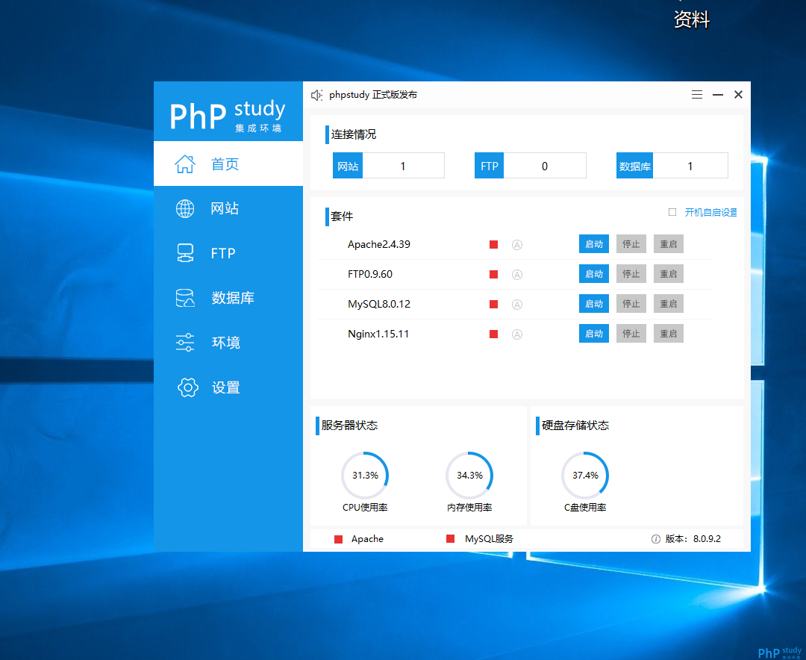Stop Apache2.4.39 with 停止 button
This screenshot has width=806, height=660.
[631, 244]
